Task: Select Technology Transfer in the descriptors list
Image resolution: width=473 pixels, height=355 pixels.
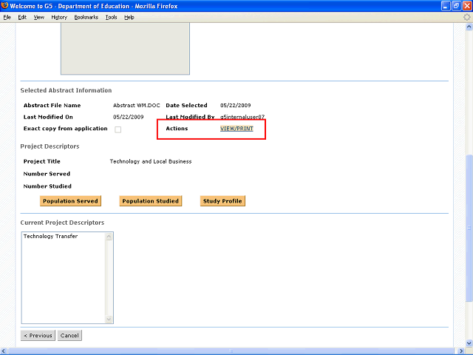Action: [x=51, y=237]
